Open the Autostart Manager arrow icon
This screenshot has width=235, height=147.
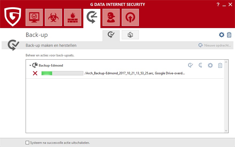(x=130, y=17)
